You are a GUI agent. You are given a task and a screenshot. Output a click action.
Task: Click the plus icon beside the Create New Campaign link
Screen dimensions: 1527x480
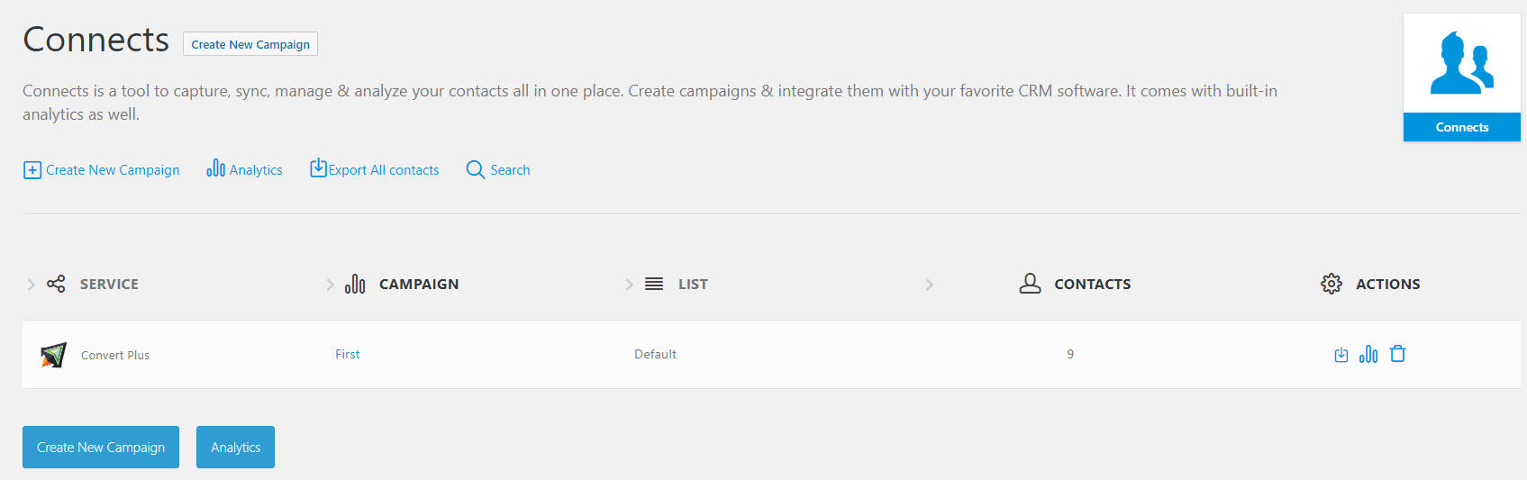(x=32, y=170)
